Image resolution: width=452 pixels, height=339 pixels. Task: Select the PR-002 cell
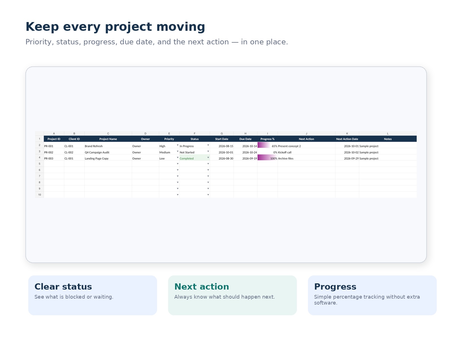54,151
